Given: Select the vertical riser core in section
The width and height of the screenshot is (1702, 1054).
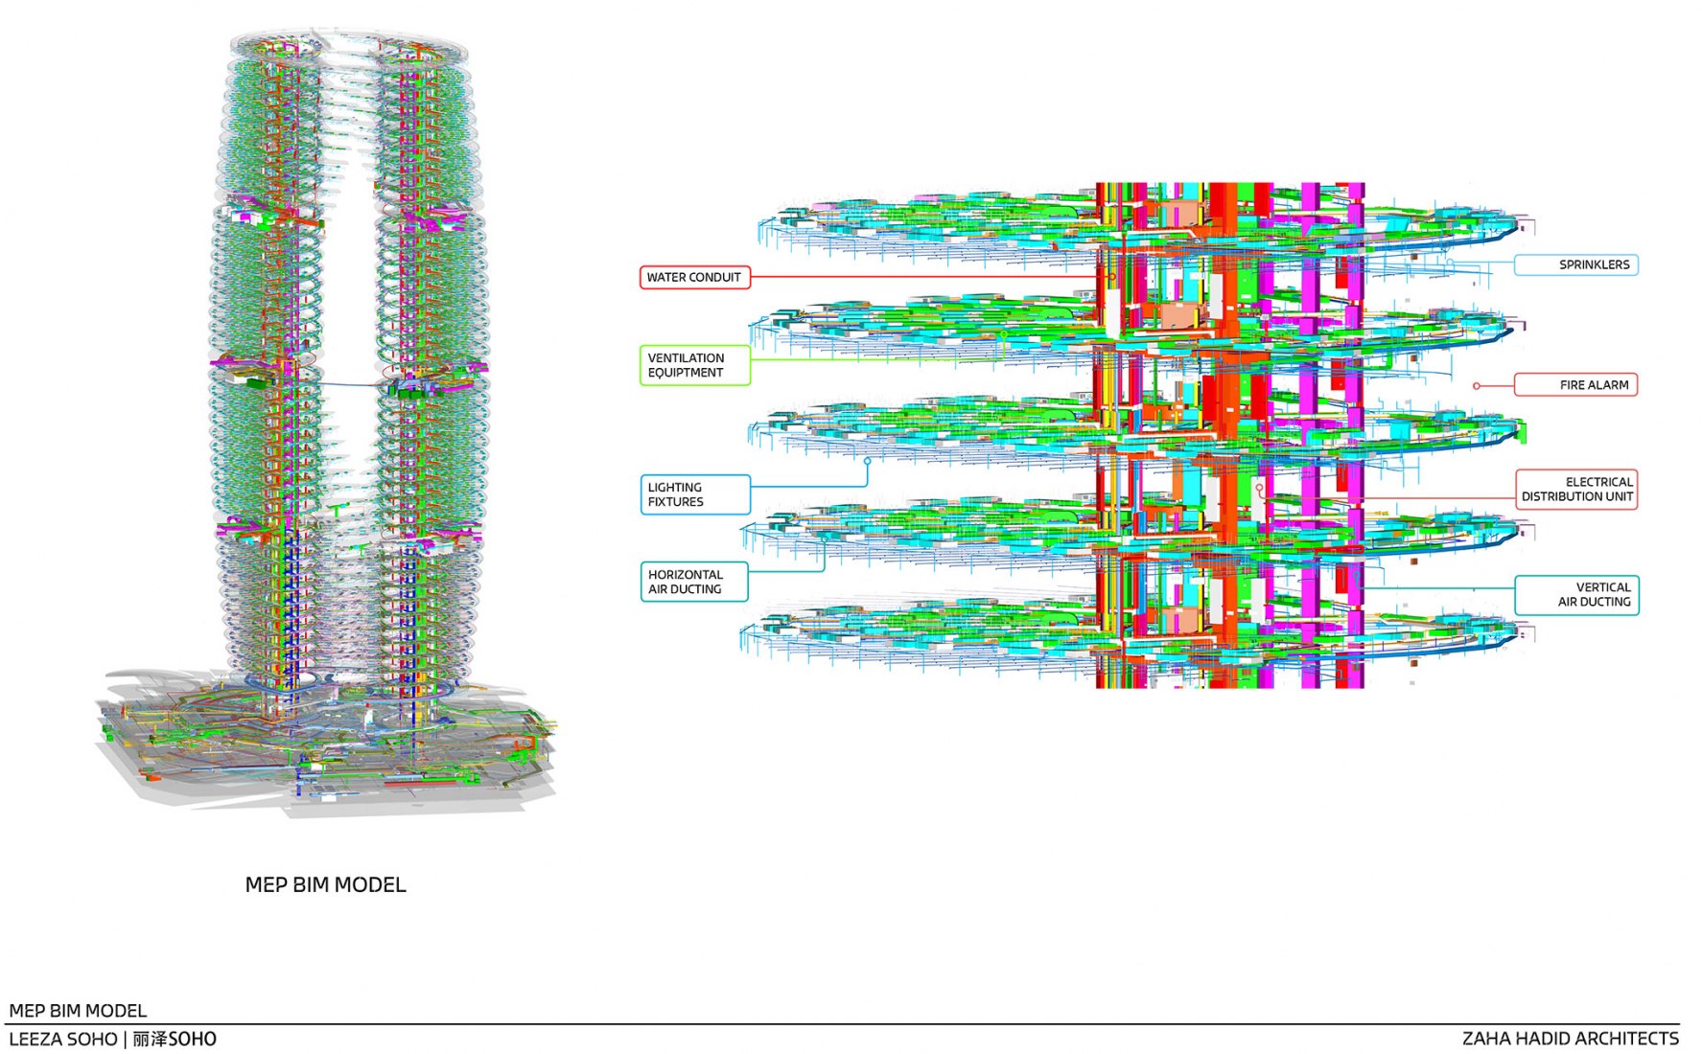Looking at the screenshot, I should (x=1229, y=436).
